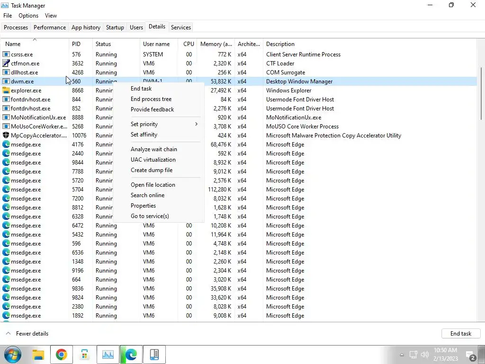
Task: Click the csrss.exe process icon
Action: click(6, 55)
